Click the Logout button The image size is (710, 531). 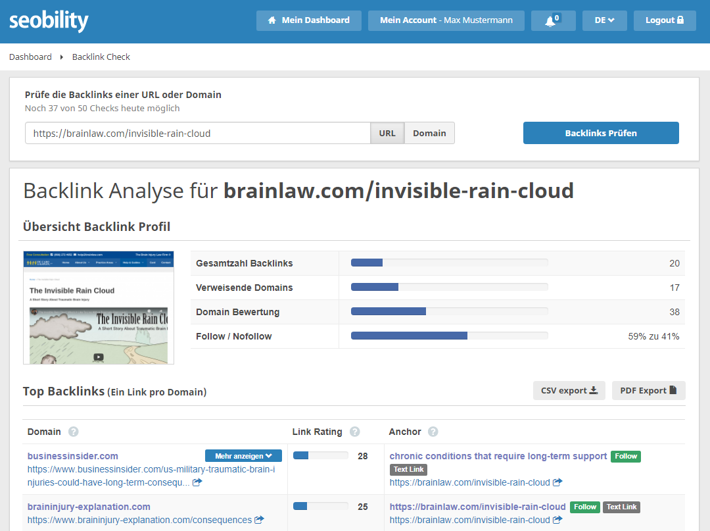pos(664,20)
